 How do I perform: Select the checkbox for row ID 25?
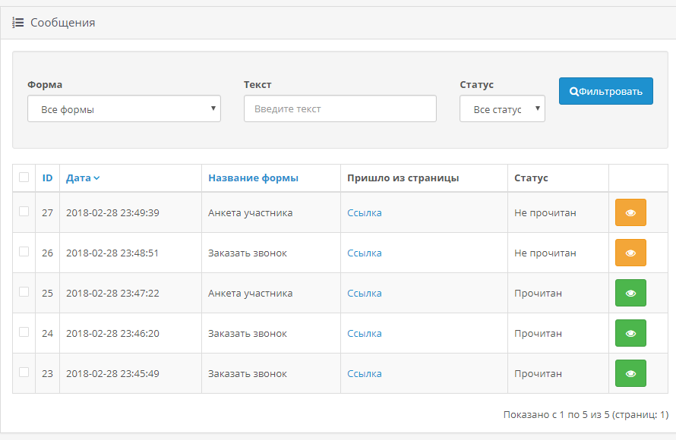pyautogui.click(x=24, y=292)
